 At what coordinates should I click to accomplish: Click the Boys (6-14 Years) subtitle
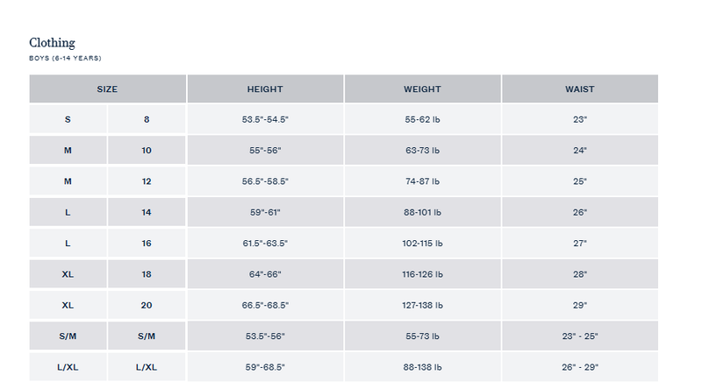coord(66,58)
